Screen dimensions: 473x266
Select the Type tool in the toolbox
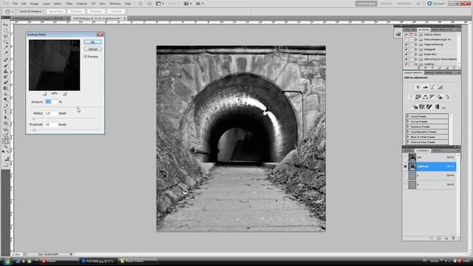(x=6, y=112)
